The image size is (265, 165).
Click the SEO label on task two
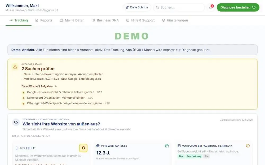(x=91, y=98)
